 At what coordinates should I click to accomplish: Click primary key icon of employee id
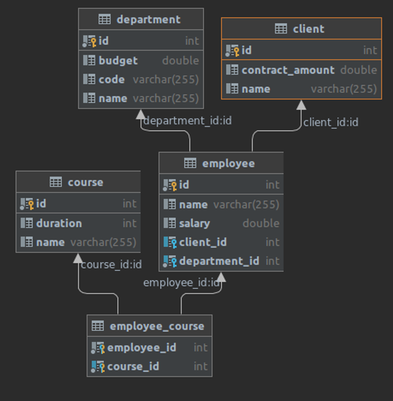pos(170,185)
